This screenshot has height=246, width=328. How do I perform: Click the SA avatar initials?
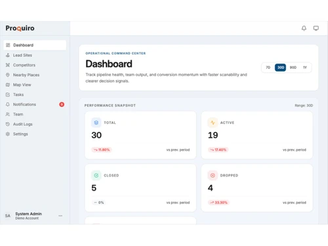coord(8,216)
